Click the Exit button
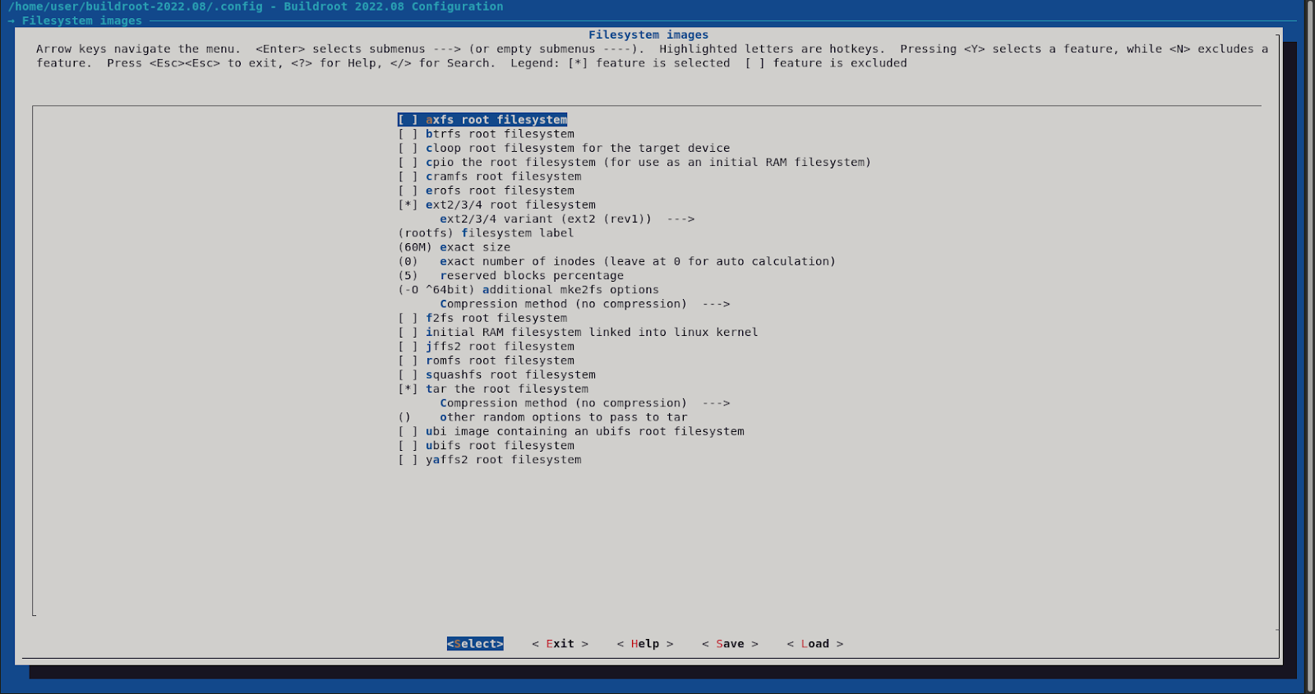The width and height of the screenshot is (1315, 694). coord(560,644)
